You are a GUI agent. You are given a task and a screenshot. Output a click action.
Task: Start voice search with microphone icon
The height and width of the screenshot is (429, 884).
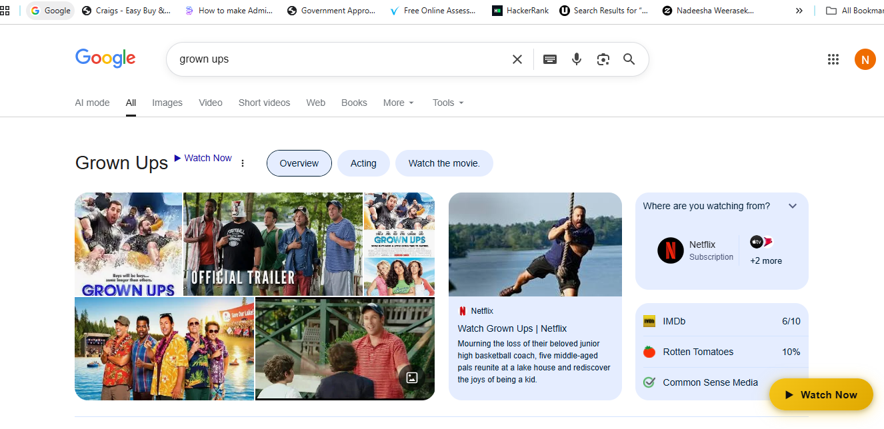pyautogui.click(x=577, y=59)
